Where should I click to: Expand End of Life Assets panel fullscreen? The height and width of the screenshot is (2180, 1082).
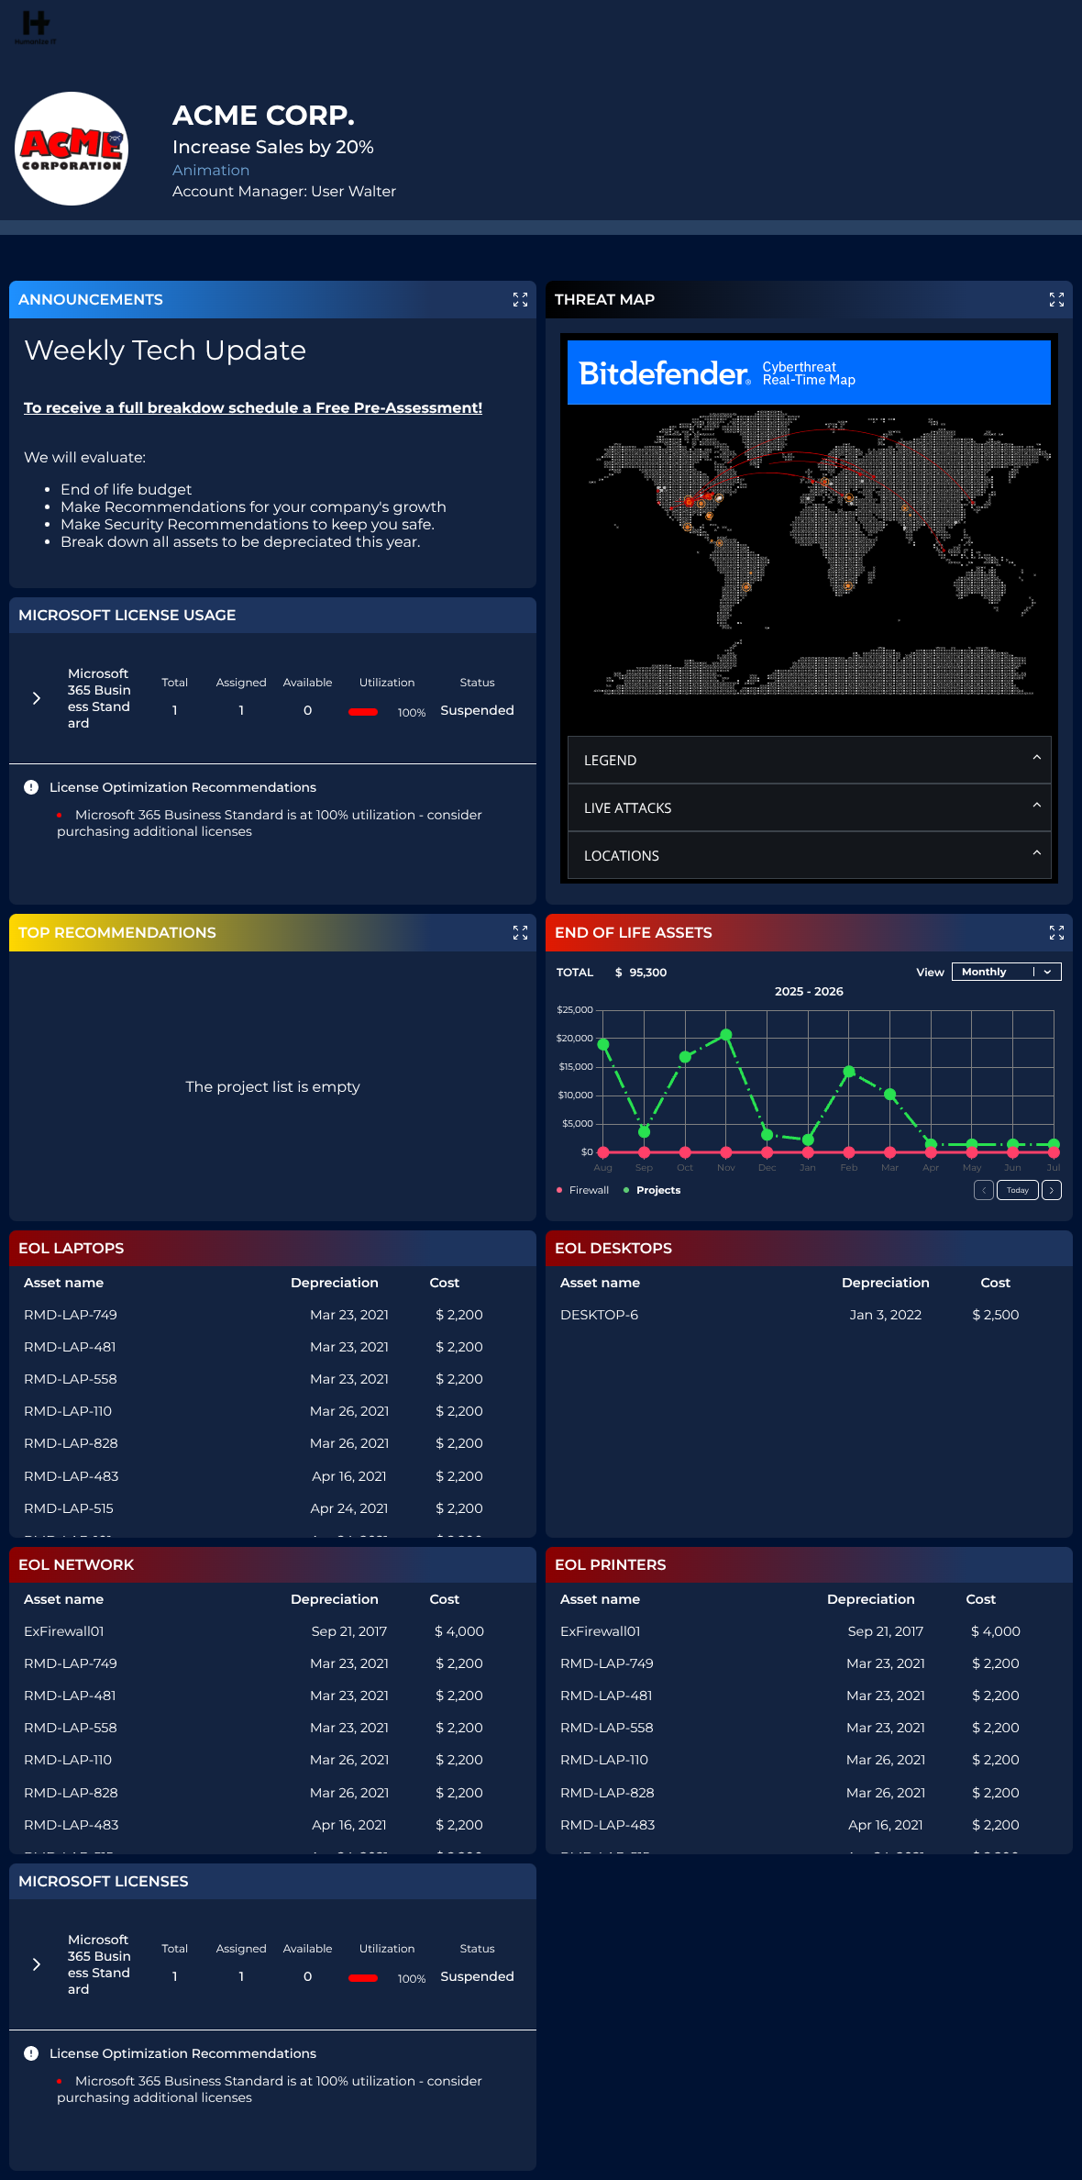click(1056, 932)
